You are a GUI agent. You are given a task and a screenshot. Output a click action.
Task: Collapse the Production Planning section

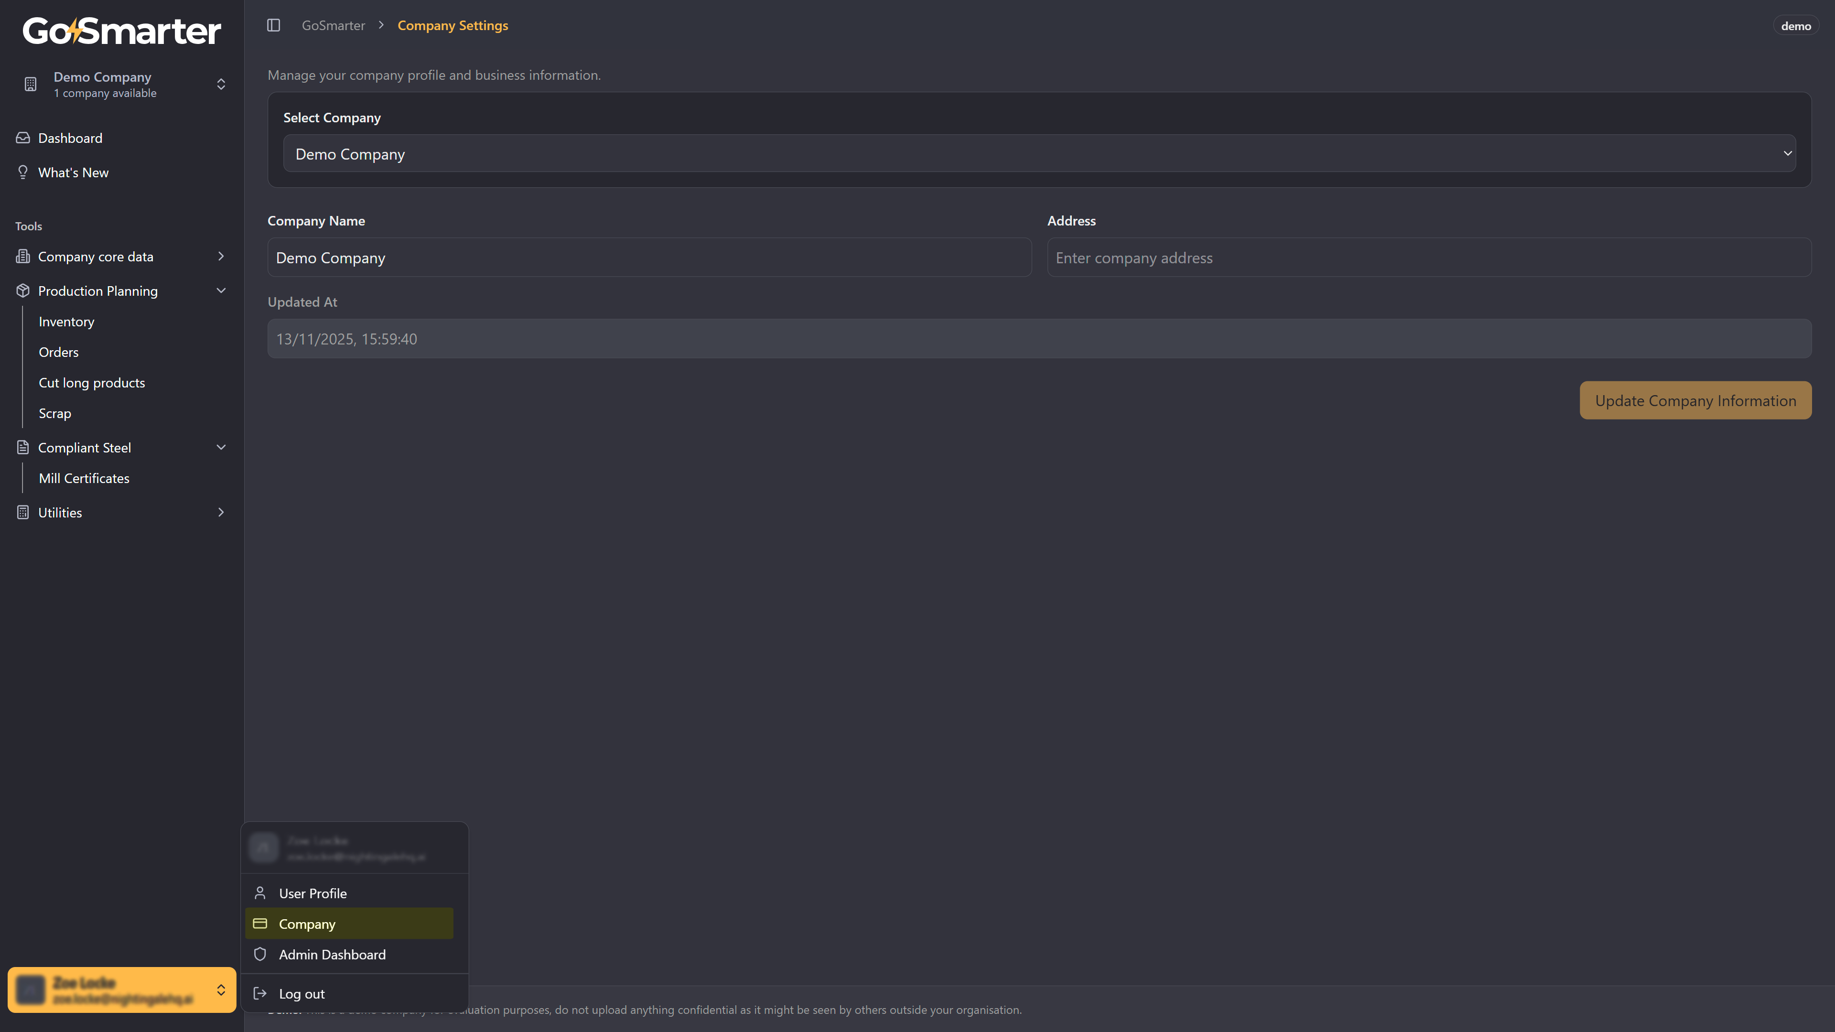tap(221, 290)
